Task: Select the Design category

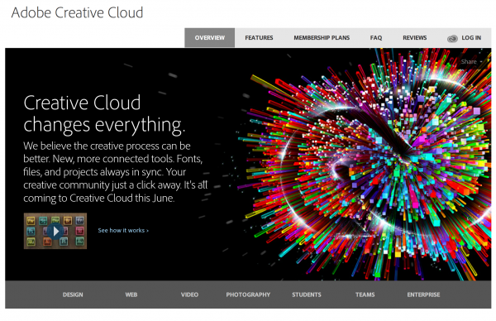Action: tap(73, 295)
